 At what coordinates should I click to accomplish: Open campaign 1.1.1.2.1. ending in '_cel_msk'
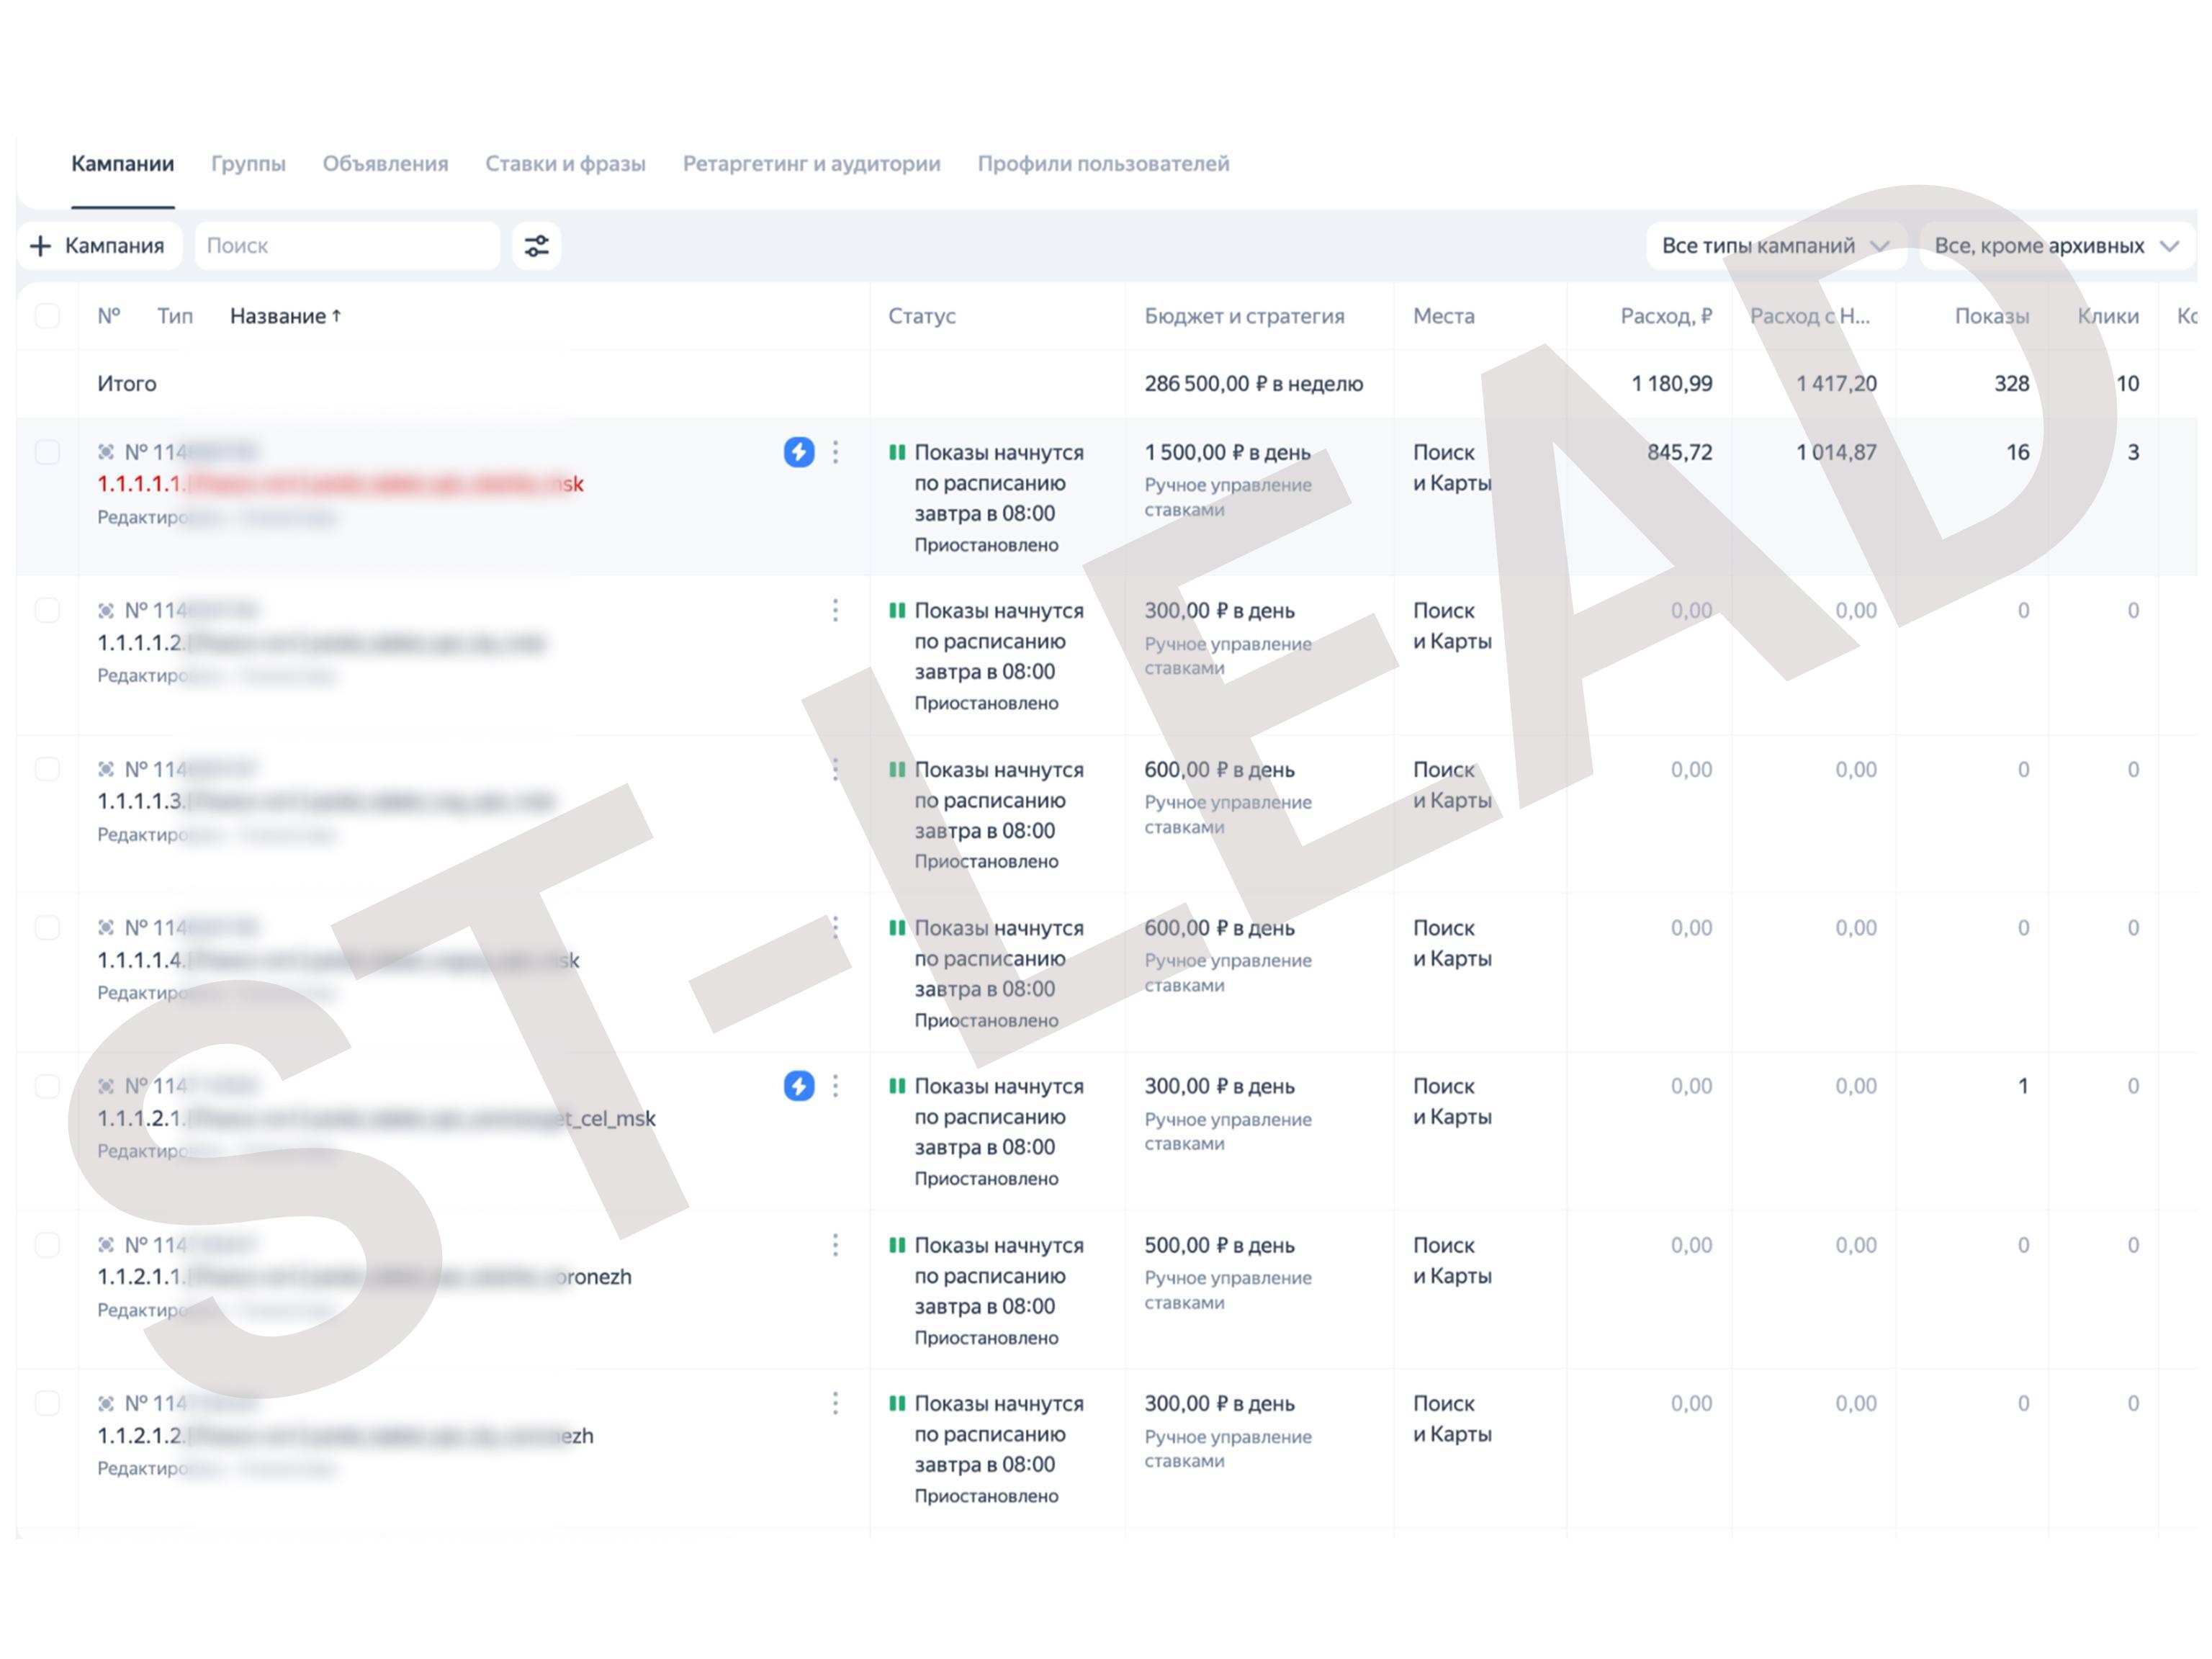tap(376, 1118)
